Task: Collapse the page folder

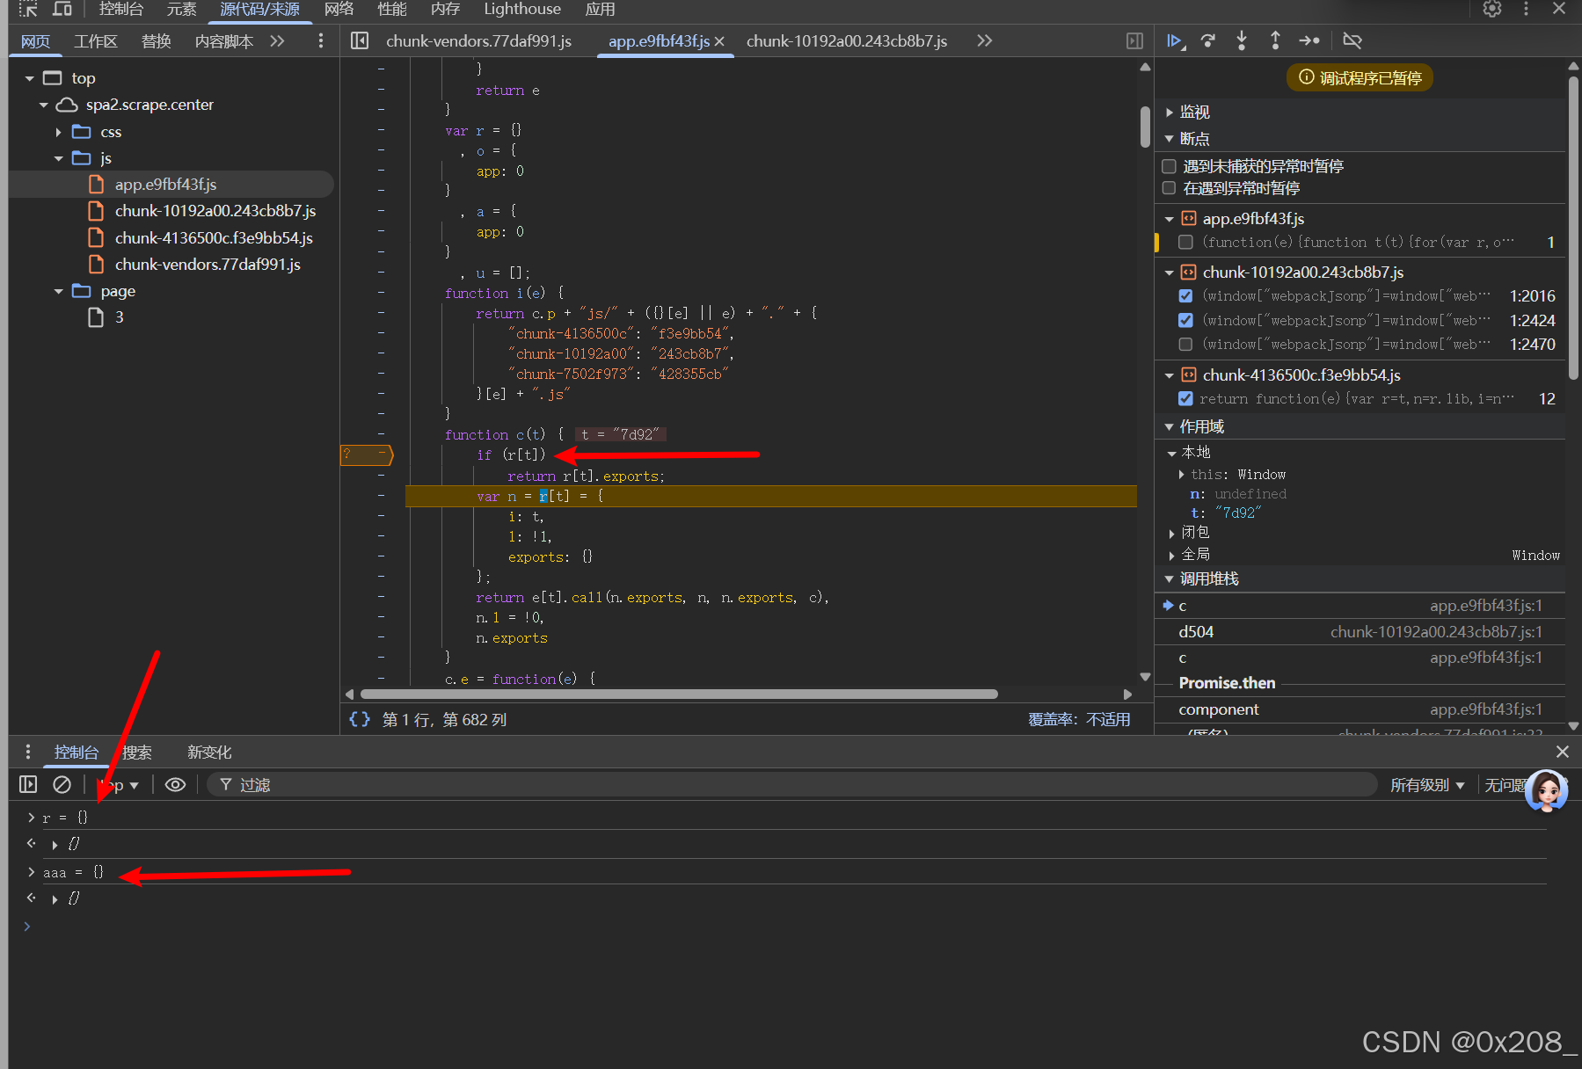Action: [59, 291]
